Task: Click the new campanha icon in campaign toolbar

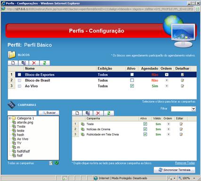Action: pos(77,113)
